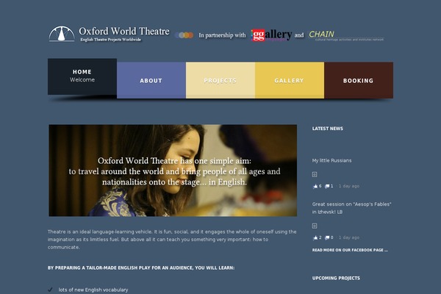
Task: Click 'English Theatre Projects Worldwide' tagline
Action: (110, 40)
